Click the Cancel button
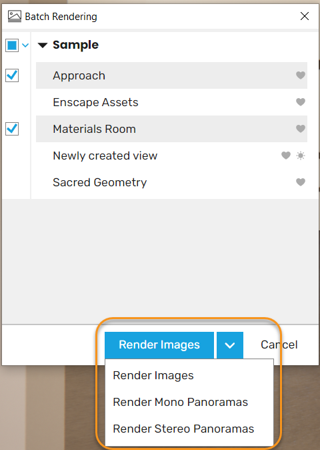The image size is (320, 450). [x=279, y=345]
